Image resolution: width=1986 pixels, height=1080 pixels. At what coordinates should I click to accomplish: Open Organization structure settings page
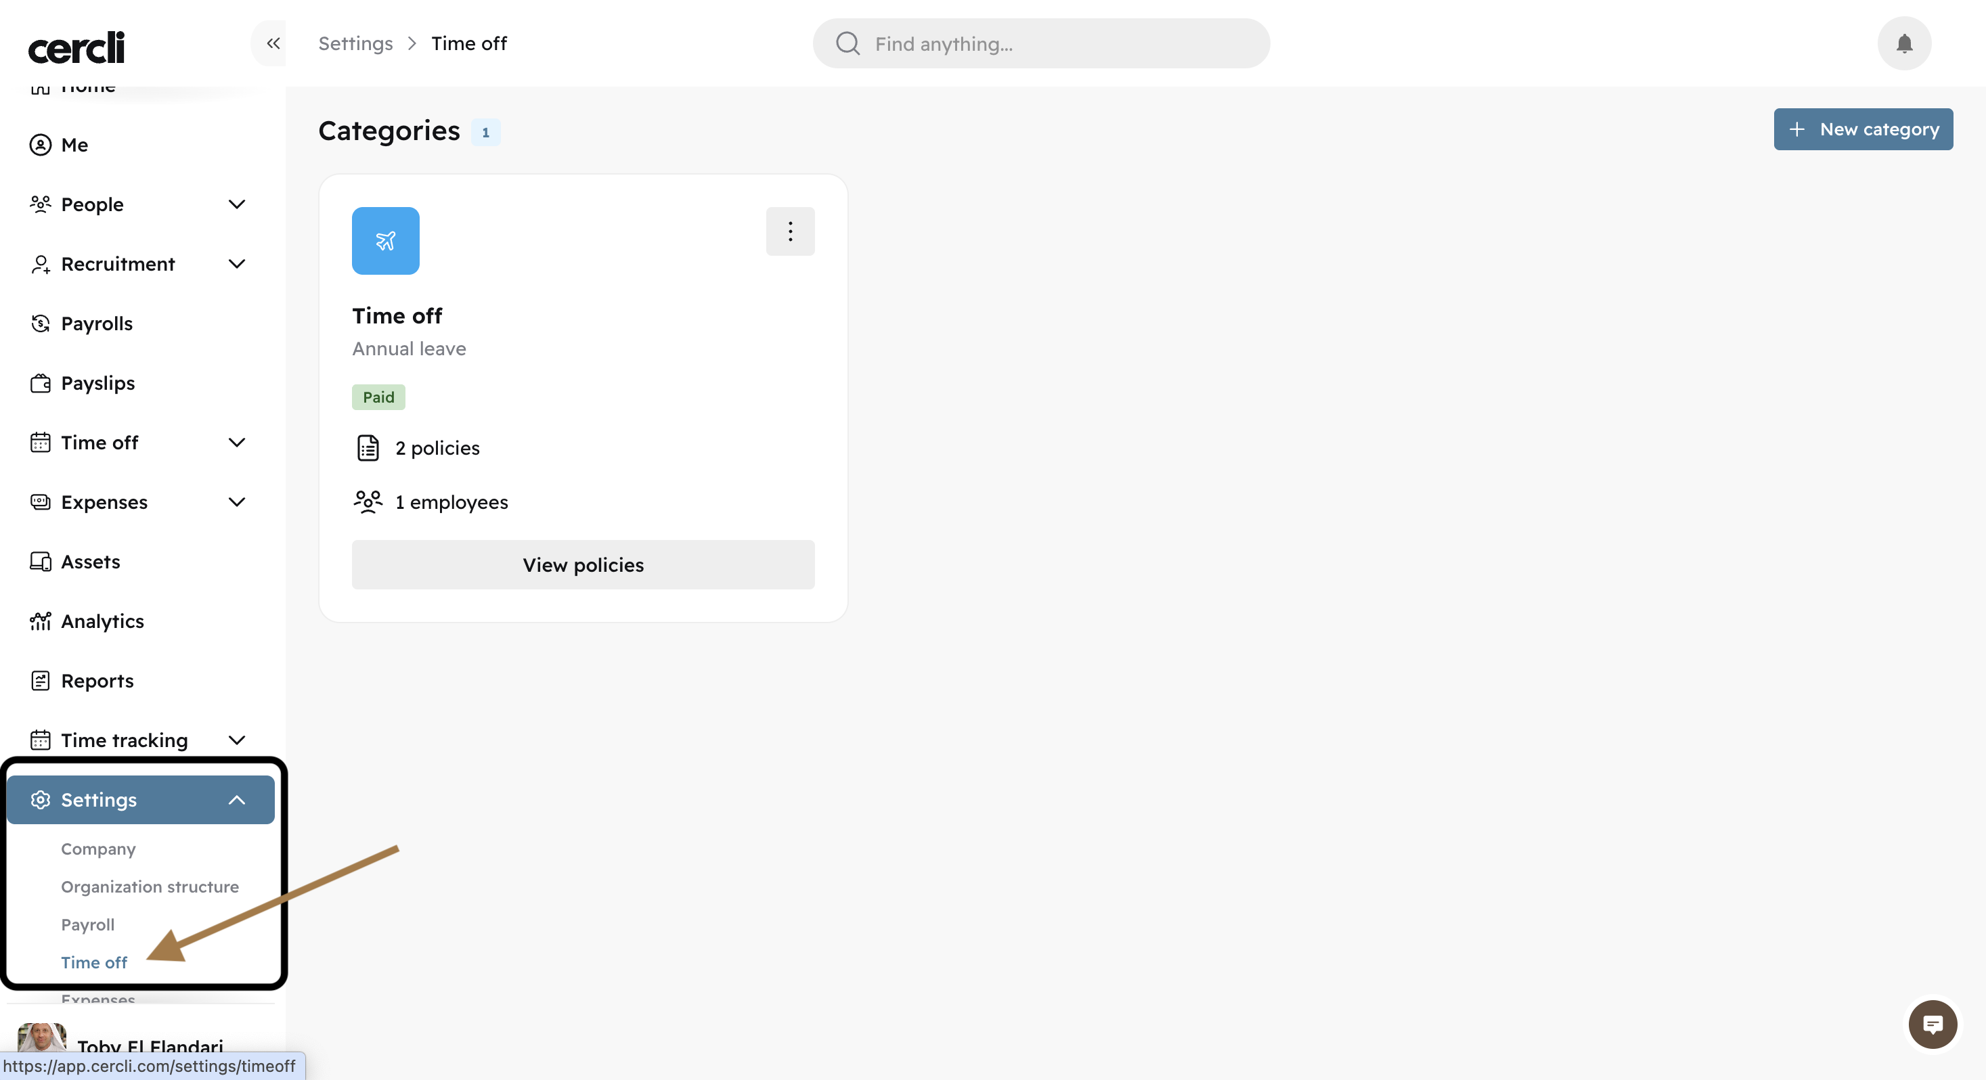150,886
